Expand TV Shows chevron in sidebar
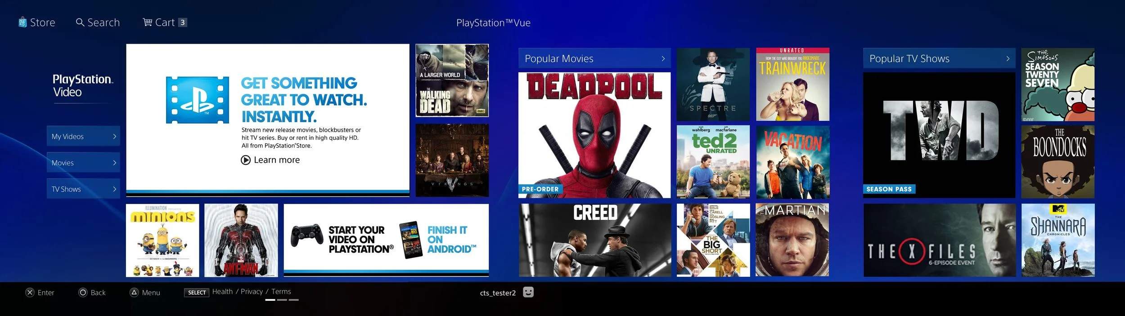The image size is (1125, 316). click(114, 189)
